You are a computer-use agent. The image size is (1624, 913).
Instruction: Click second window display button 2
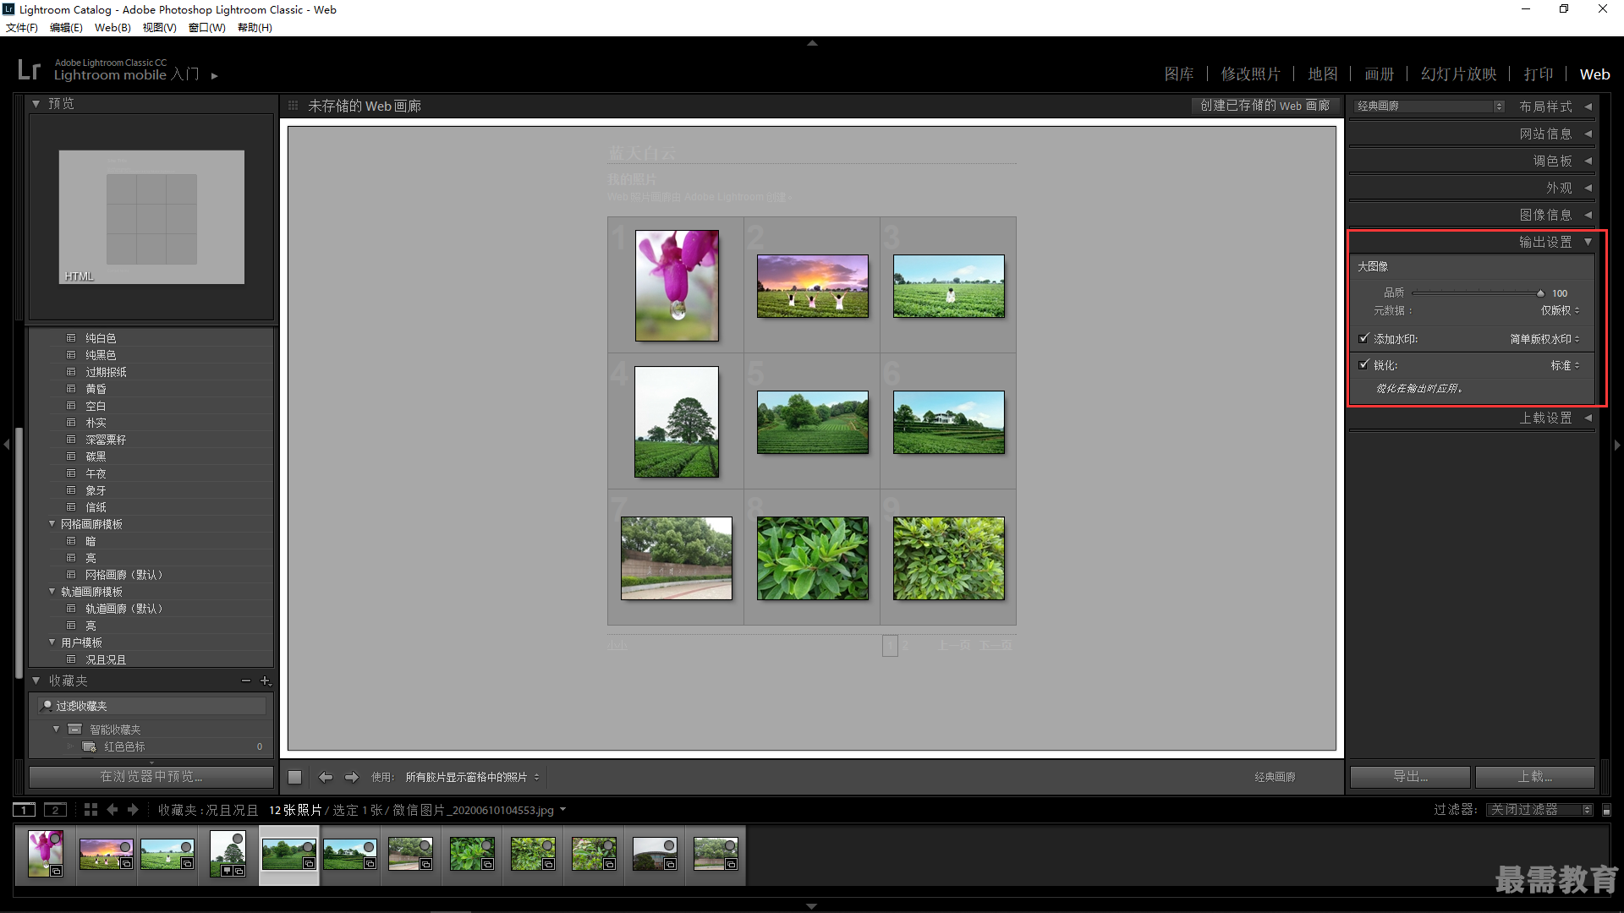[x=55, y=810]
